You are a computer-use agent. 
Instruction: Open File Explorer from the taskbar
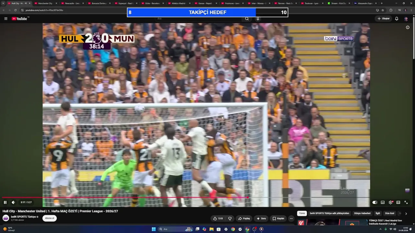click(211, 229)
